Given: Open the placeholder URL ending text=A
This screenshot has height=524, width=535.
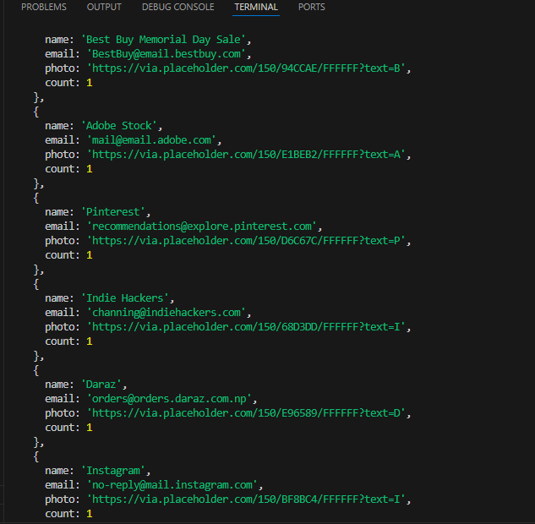Looking at the screenshot, I should (x=246, y=155).
